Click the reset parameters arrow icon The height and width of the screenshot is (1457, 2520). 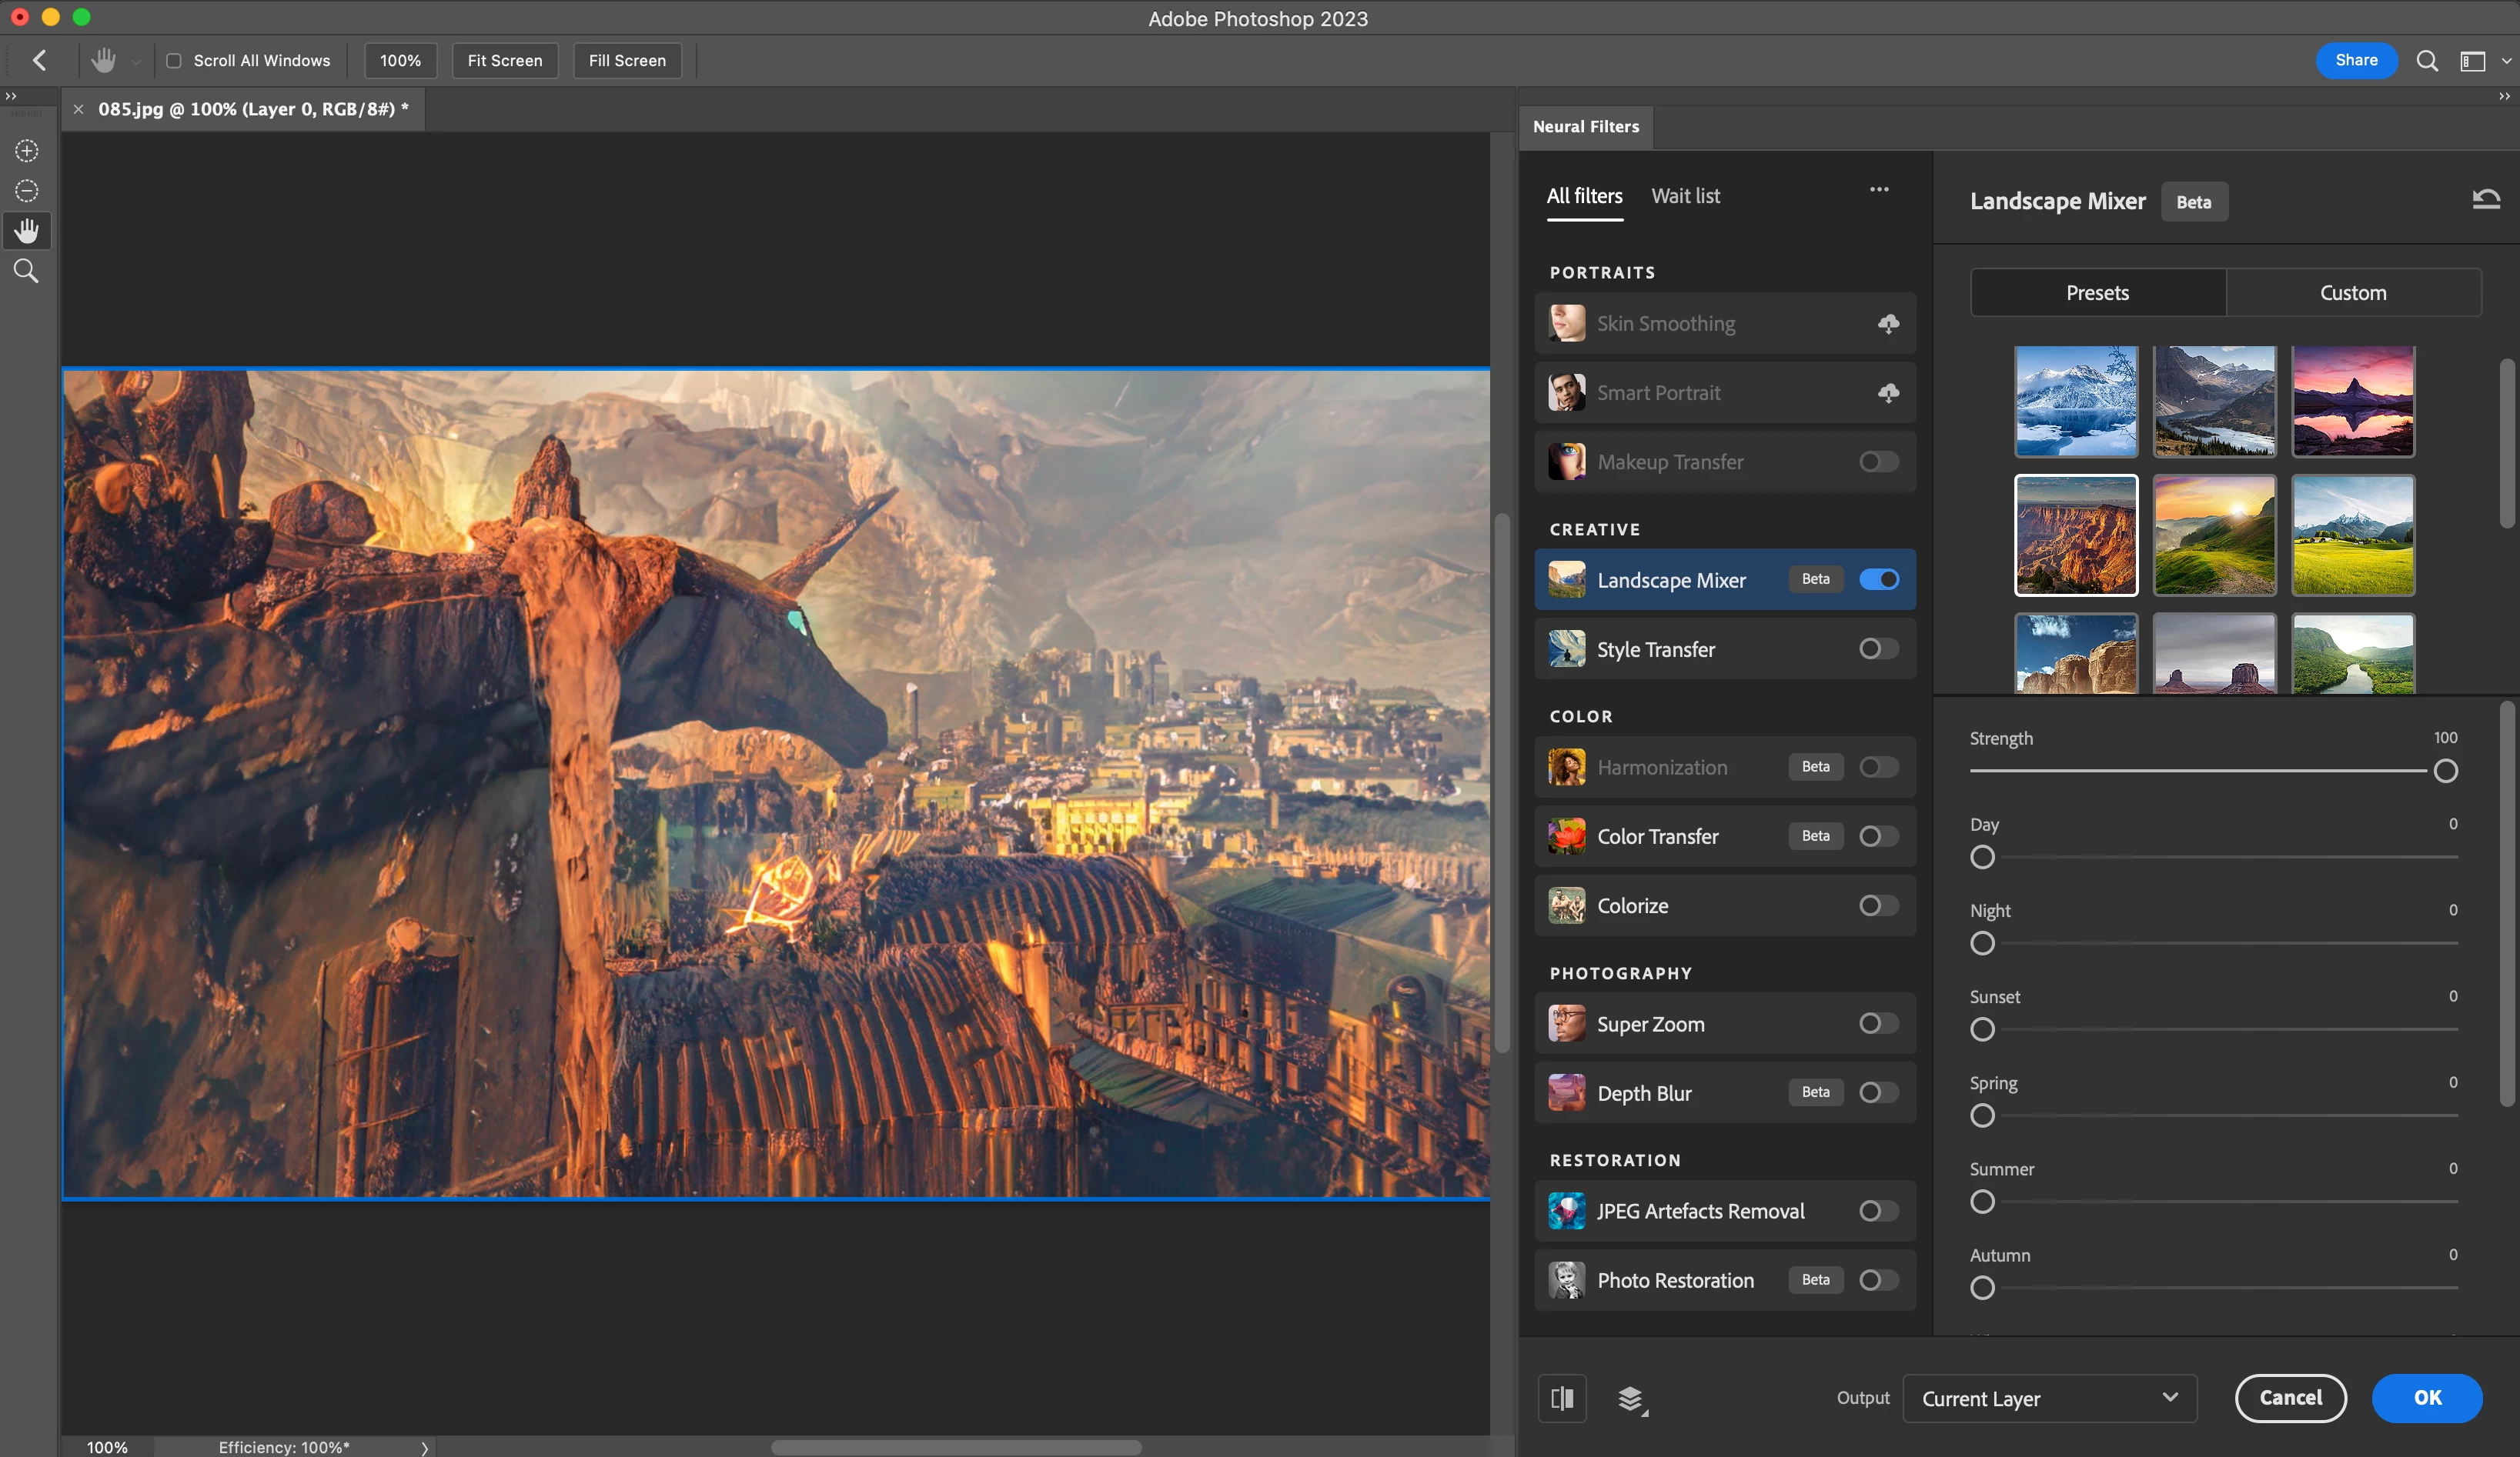point(2485,200)
